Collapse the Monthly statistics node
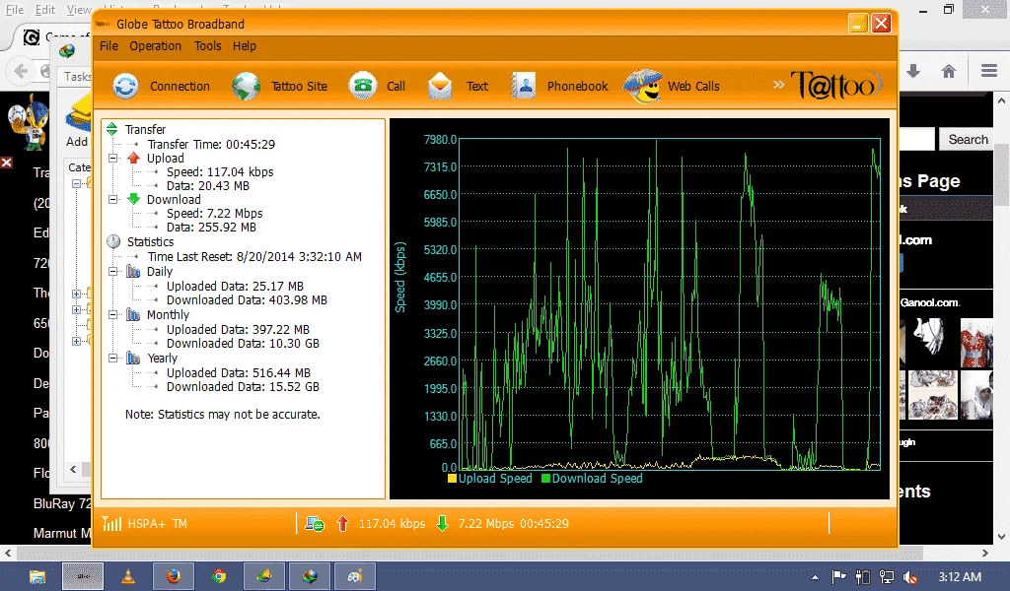The width and height of the screenshot is (1010, 591). click(x=113, y=314)
